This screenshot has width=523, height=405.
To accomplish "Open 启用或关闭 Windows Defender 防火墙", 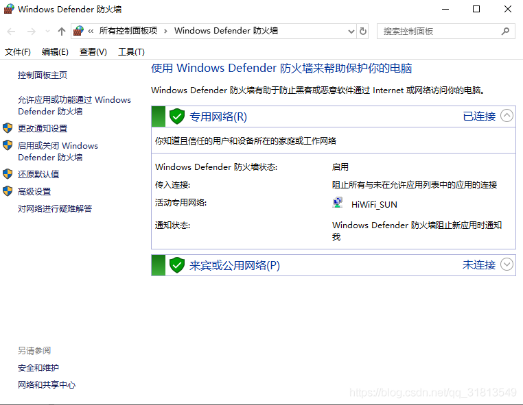I will click(x=58, y=151).
